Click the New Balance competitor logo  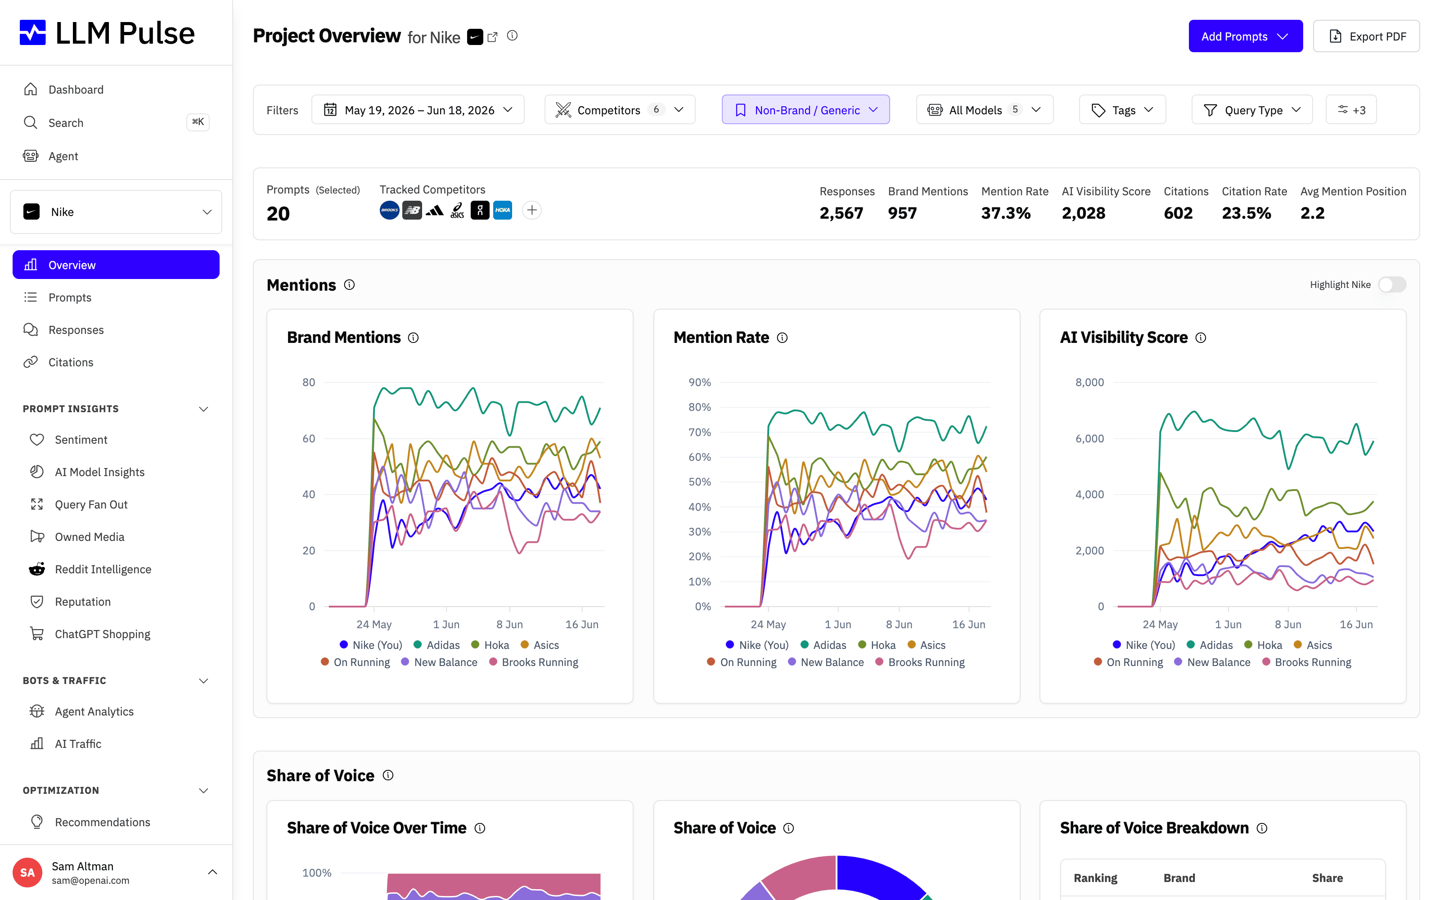412,210
